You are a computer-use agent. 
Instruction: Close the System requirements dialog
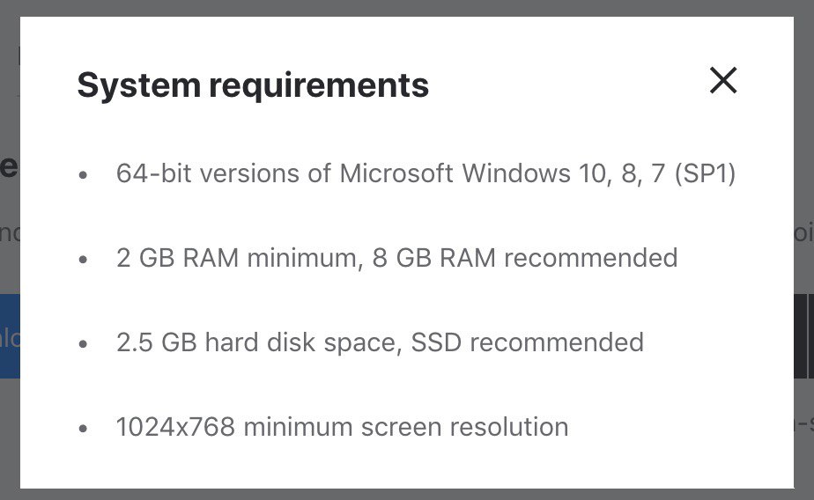[x=723, y=80]
